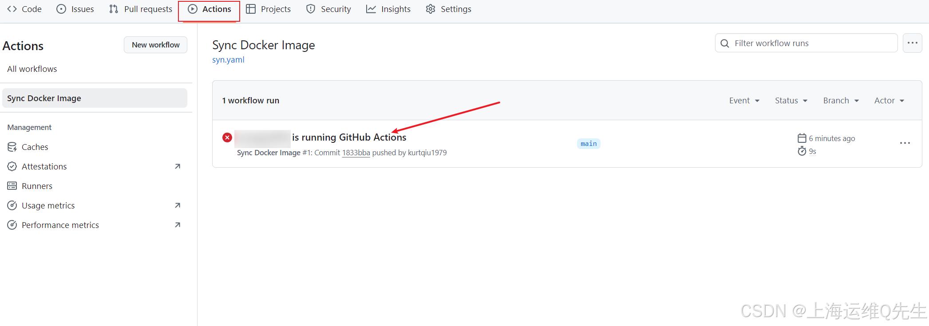This screenshot has width=929, height=326.
Task: Open the workflow options ellipsis menu
Action: click(913, 43)
